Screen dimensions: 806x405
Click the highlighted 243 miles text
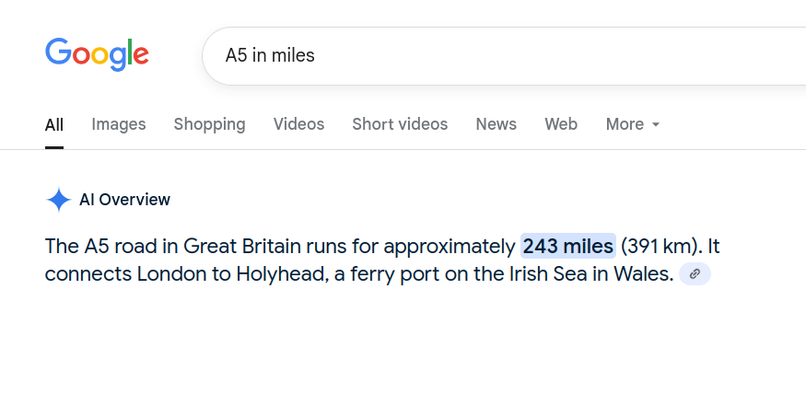pyautogui.click(x=568, y=246)
